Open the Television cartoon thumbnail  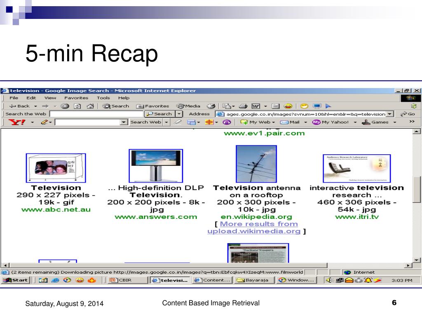point(56,168)
